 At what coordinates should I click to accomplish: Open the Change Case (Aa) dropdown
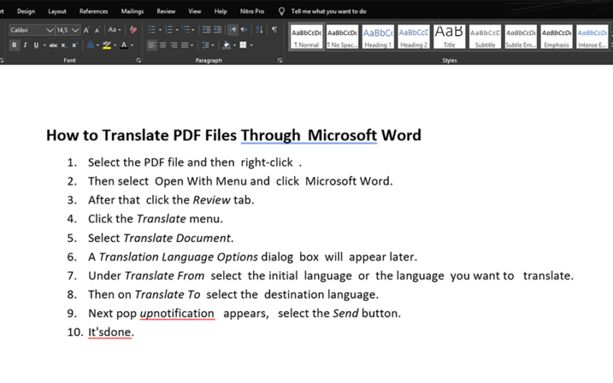(x=114, y=30)
